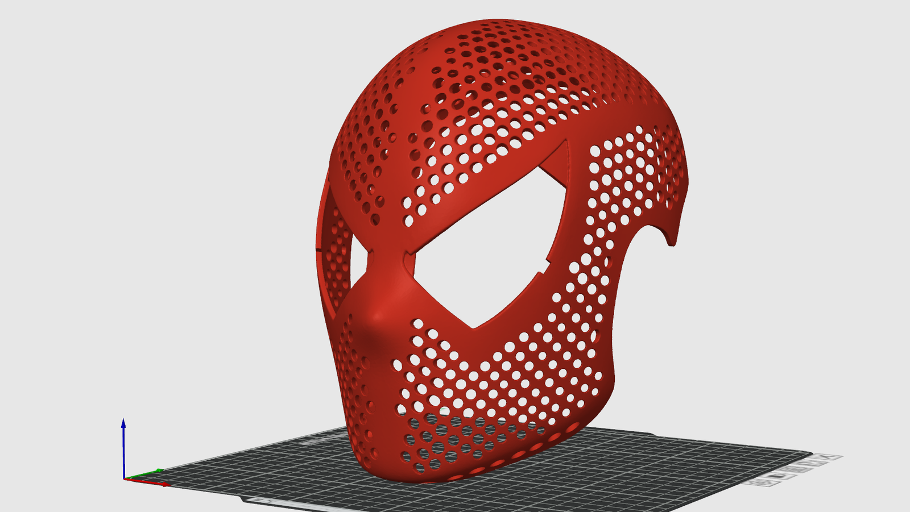Viewport: 910px width, 512px height.
Task: Open plate settings via the bottom plate icon
Action: tap(760, 482)
